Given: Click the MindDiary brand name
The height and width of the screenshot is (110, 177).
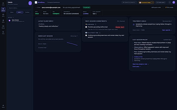Looking at the screenshot, I should [x=41, y=2].
